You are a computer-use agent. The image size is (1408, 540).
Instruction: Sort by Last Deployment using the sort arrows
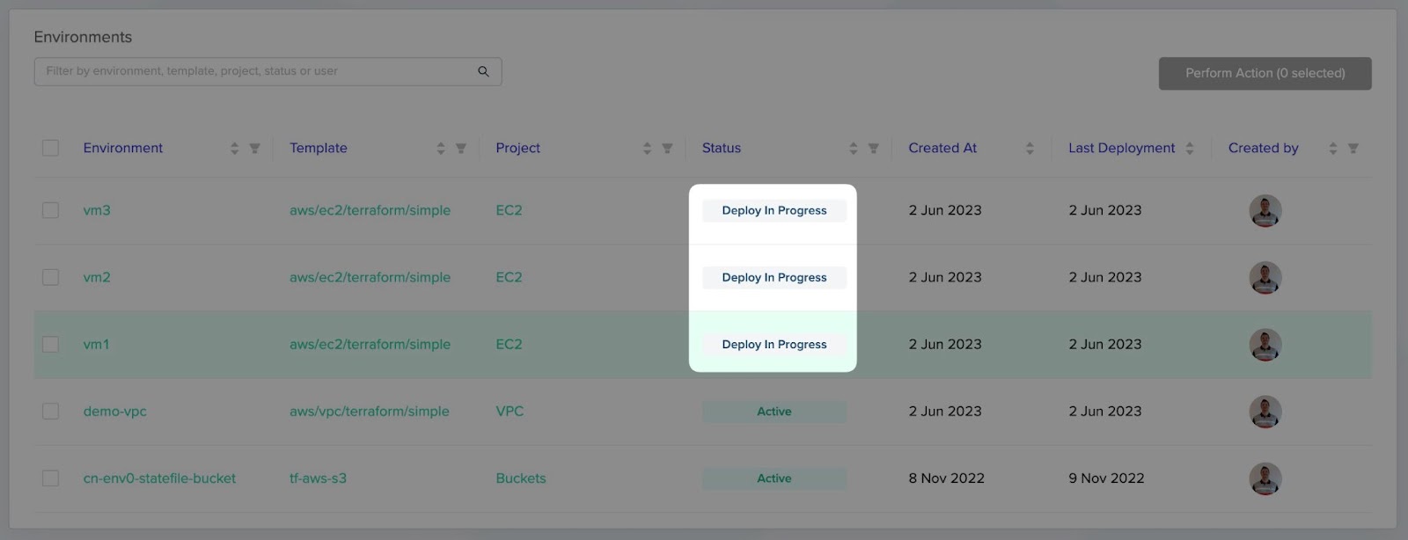pyautogui.click(x=1190, y=149)
